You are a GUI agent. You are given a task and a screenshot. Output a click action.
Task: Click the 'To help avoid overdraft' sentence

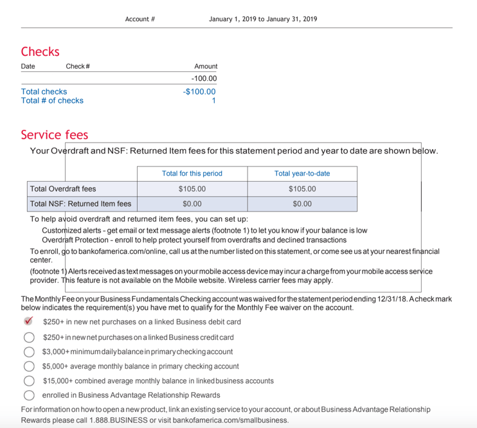pos(139,219)
